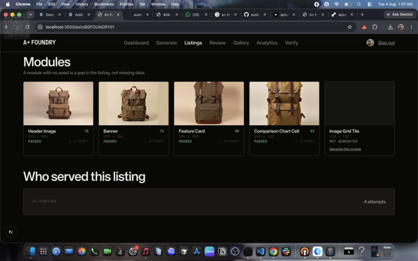Open the Analytics nav link
Screen dimensions: 418x261
267,43
